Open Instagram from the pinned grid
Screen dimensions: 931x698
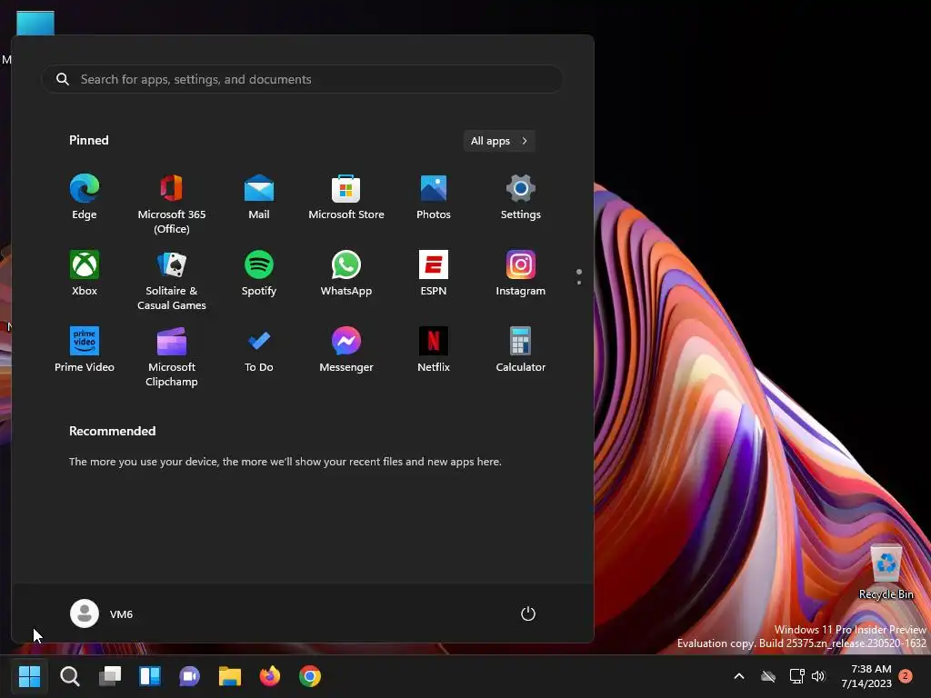521,274
